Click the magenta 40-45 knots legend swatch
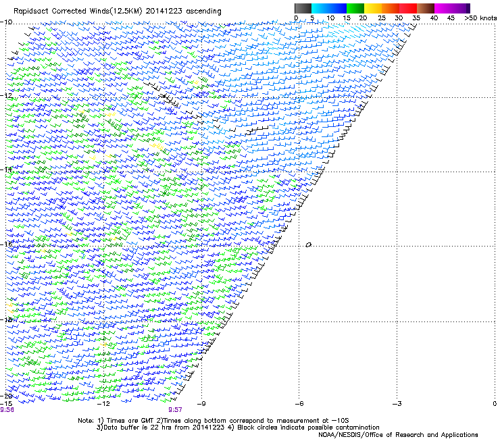 pyautogui.click(x=443, y=8)
